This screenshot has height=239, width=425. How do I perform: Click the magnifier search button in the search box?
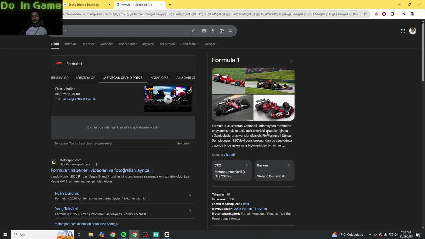(230, 31)
